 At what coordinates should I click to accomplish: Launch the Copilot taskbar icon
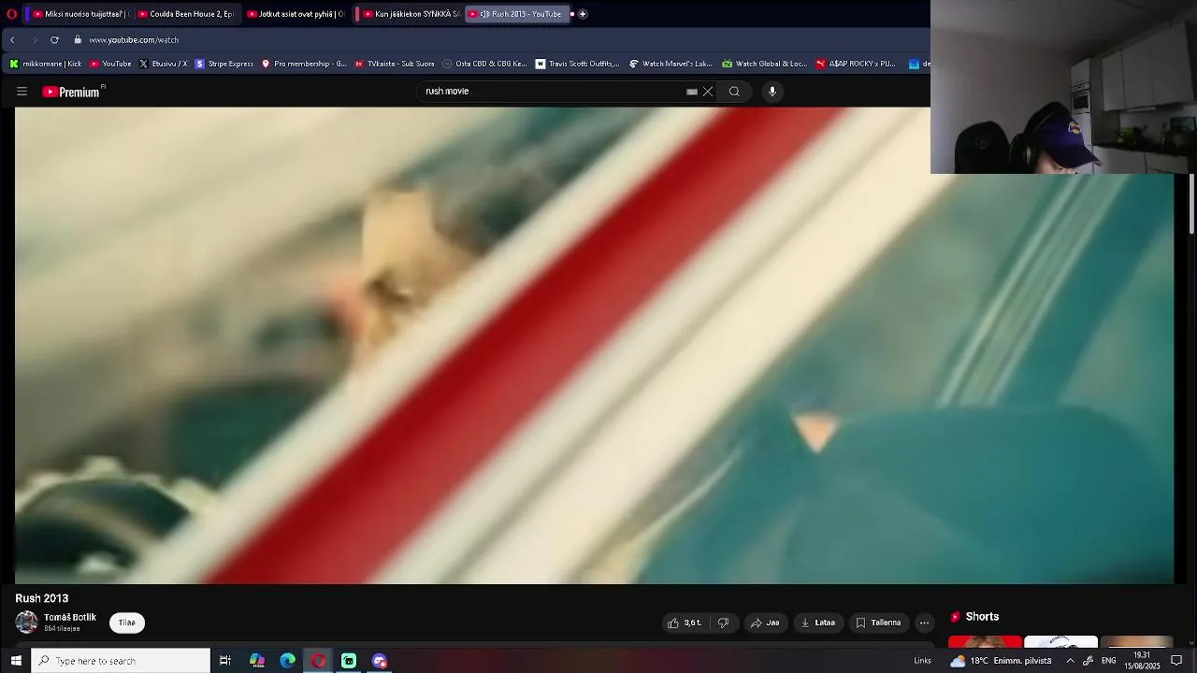257,661
